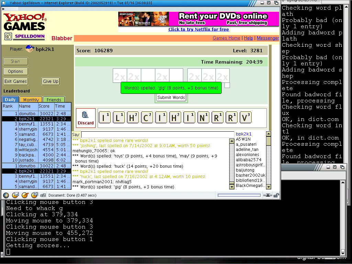Click the G icon beside Spelldown

pyautogui.click(x=8, y=36)
